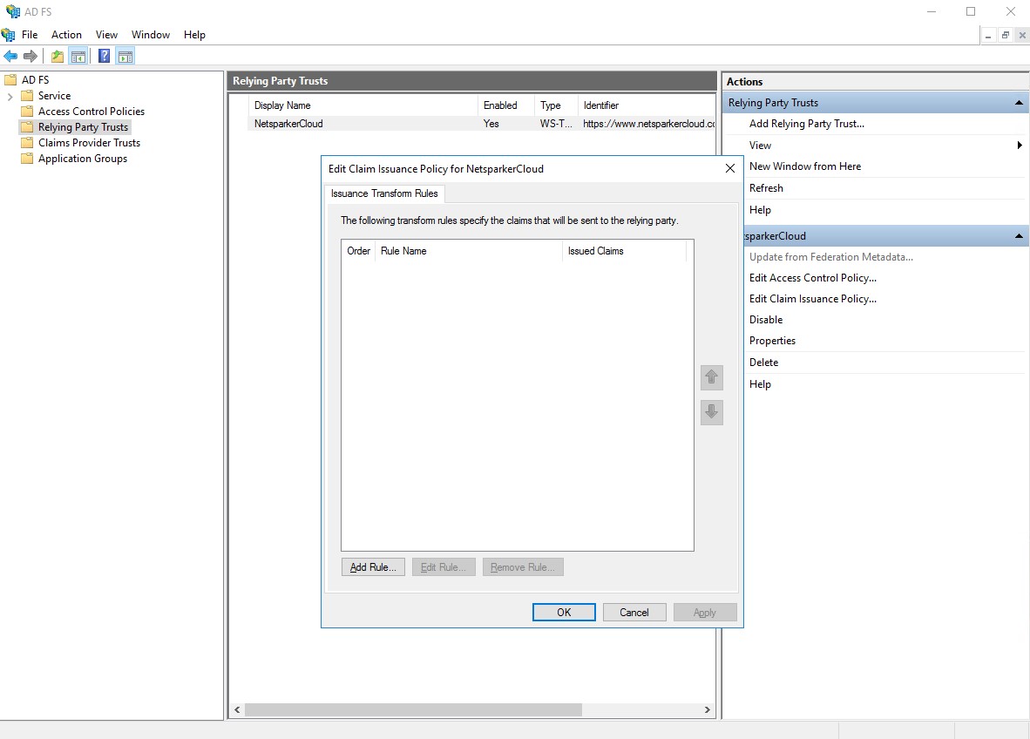This screenshot has width=1030, height=739.
Task: Click the Add Rule button
Action: click(373, 567)
